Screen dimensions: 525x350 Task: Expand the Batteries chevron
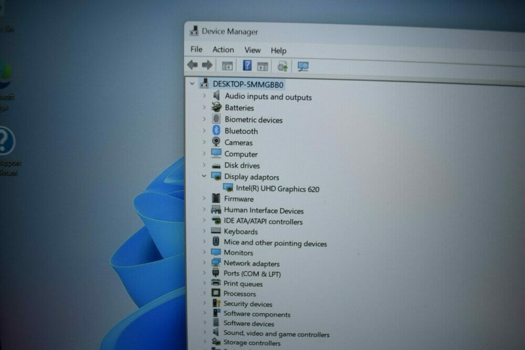point(204,107)
